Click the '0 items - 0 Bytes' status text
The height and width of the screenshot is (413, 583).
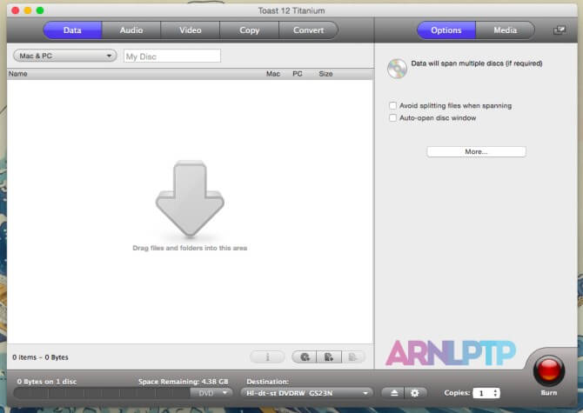pos(40,357)
